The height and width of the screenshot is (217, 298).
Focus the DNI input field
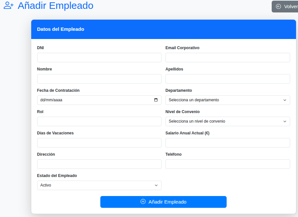click(x=99, y=58)
